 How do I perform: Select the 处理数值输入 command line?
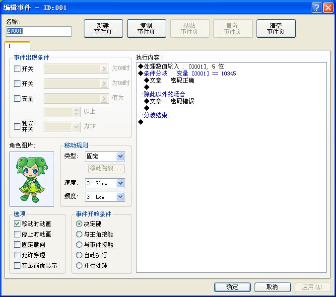coord(181,67)
